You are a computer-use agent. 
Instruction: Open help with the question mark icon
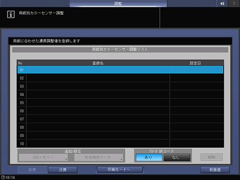point(234,3)
